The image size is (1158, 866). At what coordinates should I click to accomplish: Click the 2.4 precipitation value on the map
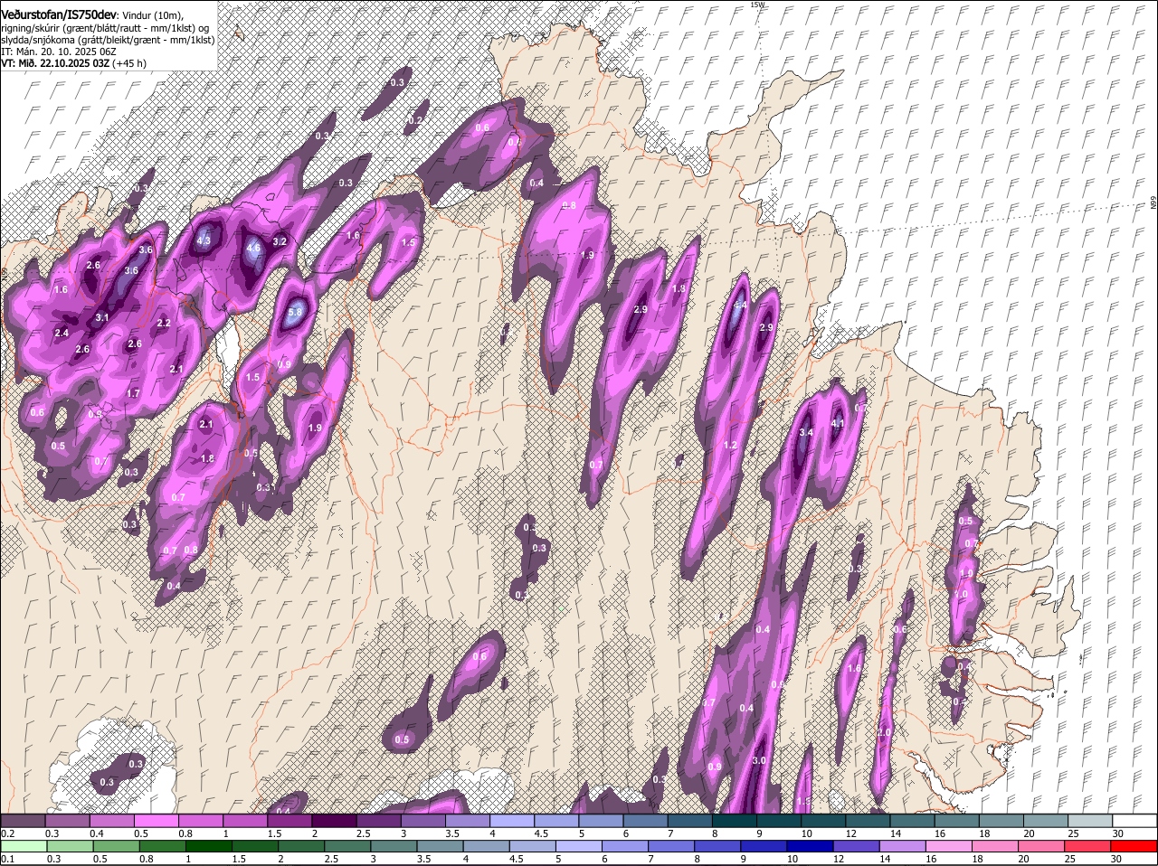(x=62, y=333)
